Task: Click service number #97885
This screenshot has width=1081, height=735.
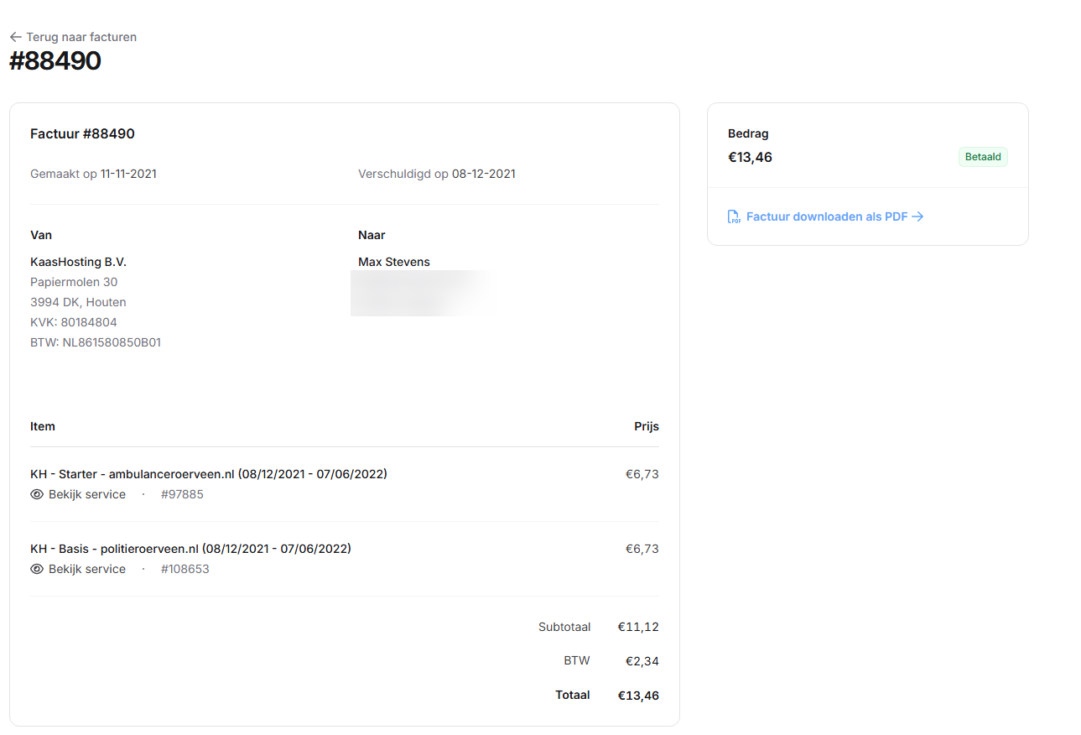Action: pyautogui.click(x=182, y=494)
